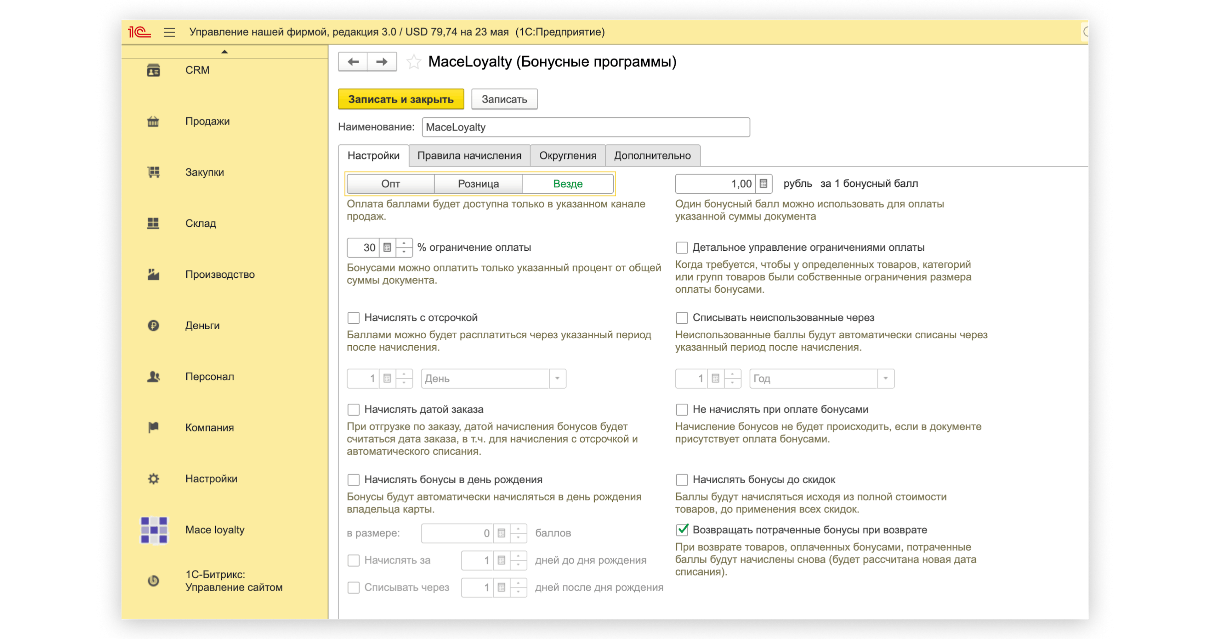Collapse sidebar scroll-up arrow at top
This screenshot has height=639, width=1209.
[x=225, y=52]
